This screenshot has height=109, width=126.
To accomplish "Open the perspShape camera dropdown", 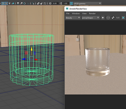I will [x=90, y=18].
